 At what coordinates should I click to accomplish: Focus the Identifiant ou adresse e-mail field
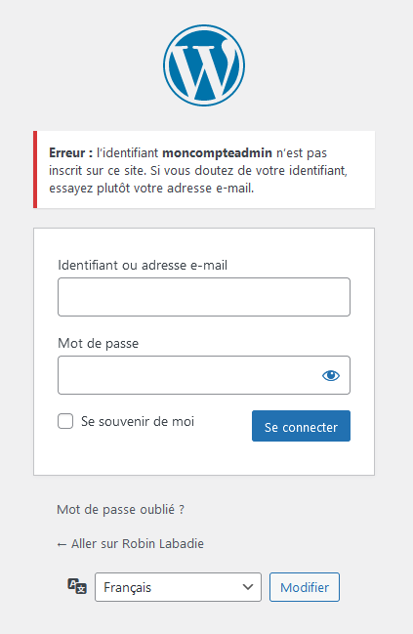[204, 297]
